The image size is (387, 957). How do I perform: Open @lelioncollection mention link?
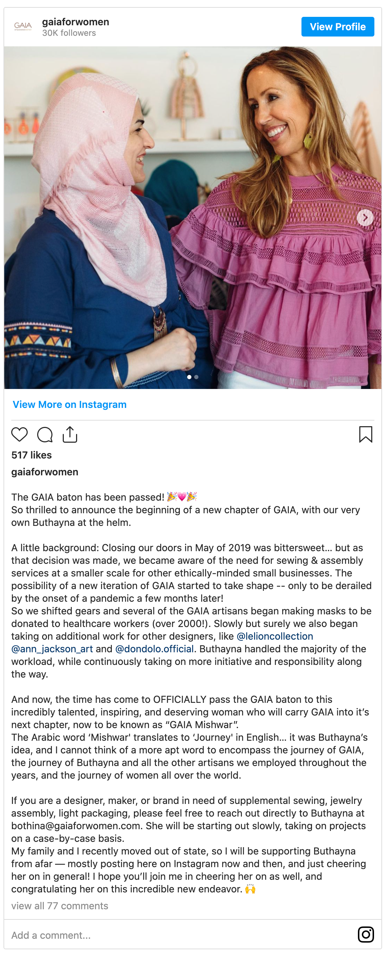point(275,636)
